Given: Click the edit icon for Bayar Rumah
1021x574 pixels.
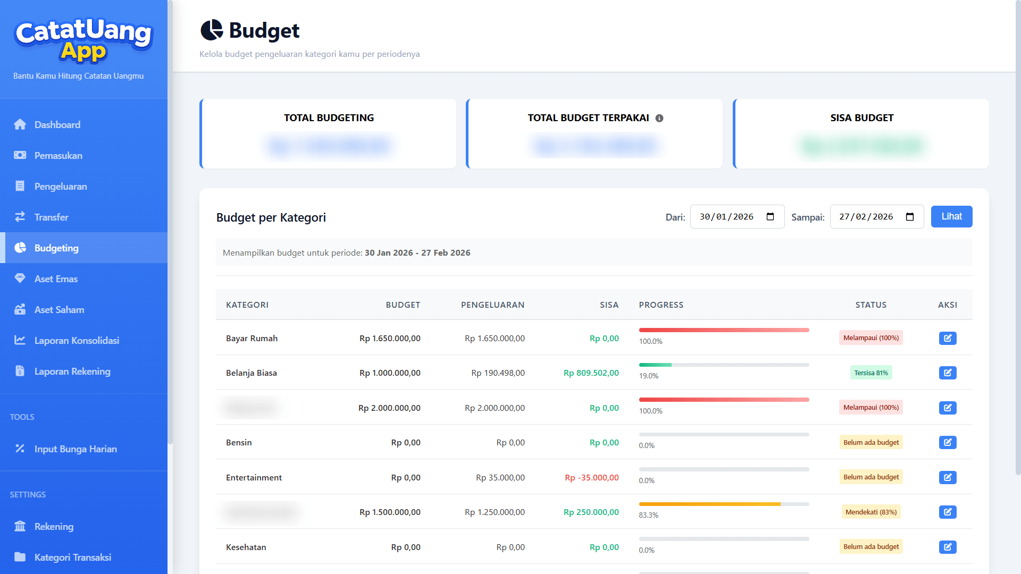Looking at the screenshot, I should click(947, 338).
